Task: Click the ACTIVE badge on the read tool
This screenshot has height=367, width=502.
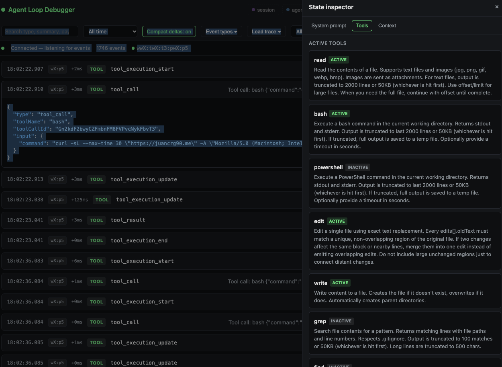Action: point(339,59)
